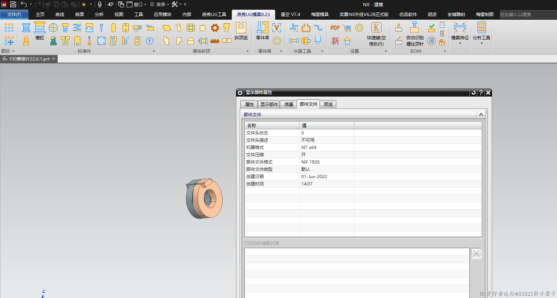The image size is (557, 298).
Task: Click the settings gear in 显示部件属性 title bar
Action: coord(240,93)
